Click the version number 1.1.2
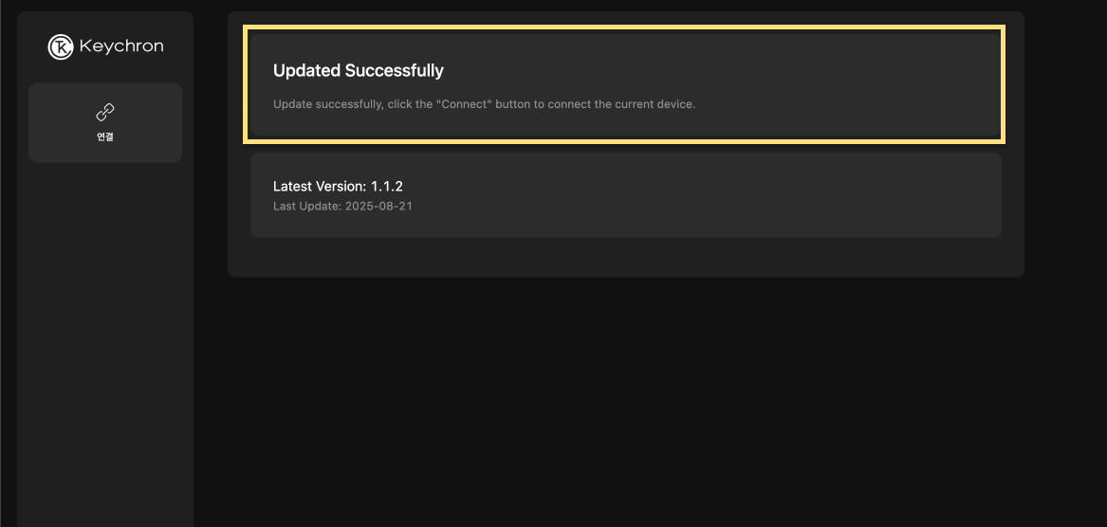This screenshot has width=1107, height=527. pos(387,187)
